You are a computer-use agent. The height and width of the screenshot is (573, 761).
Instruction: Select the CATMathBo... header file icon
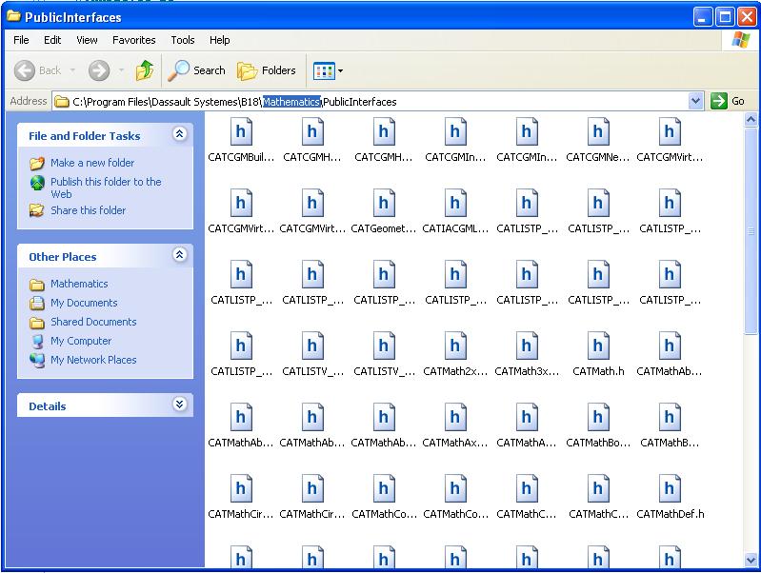[598, 417]
